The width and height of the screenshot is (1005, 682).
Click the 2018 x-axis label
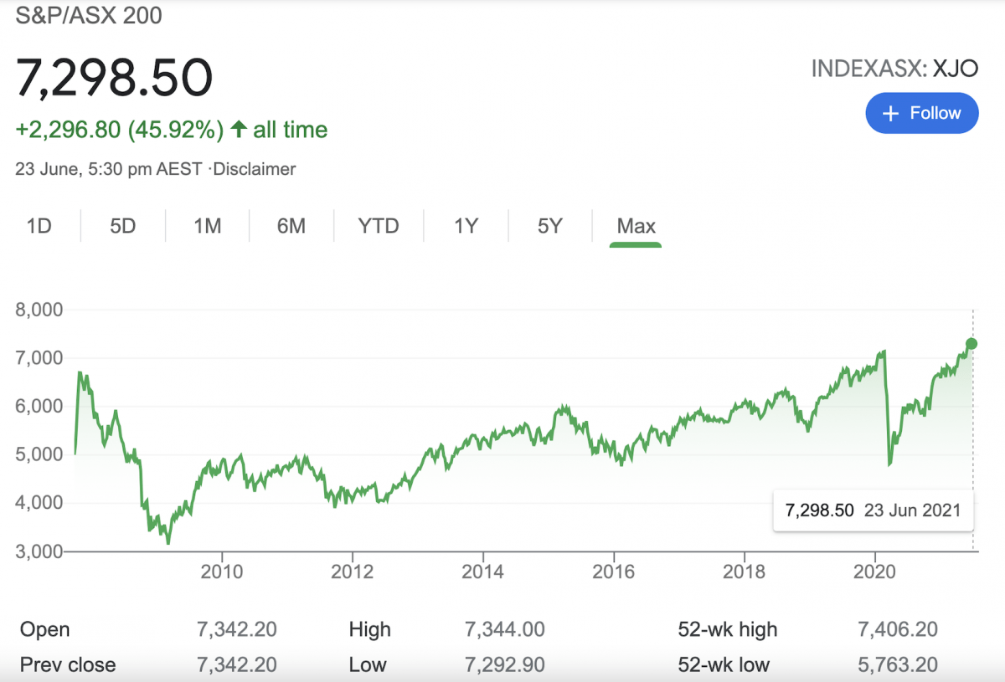745,572
